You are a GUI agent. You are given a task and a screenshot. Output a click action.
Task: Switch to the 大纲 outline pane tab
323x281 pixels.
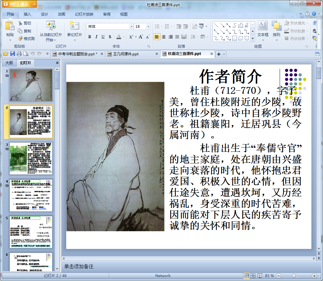point(9,63)
